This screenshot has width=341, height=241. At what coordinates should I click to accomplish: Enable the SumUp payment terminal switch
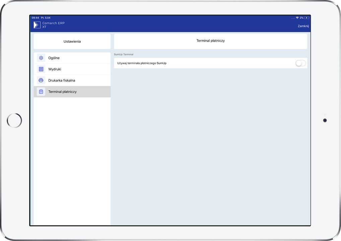pos(300,63)
